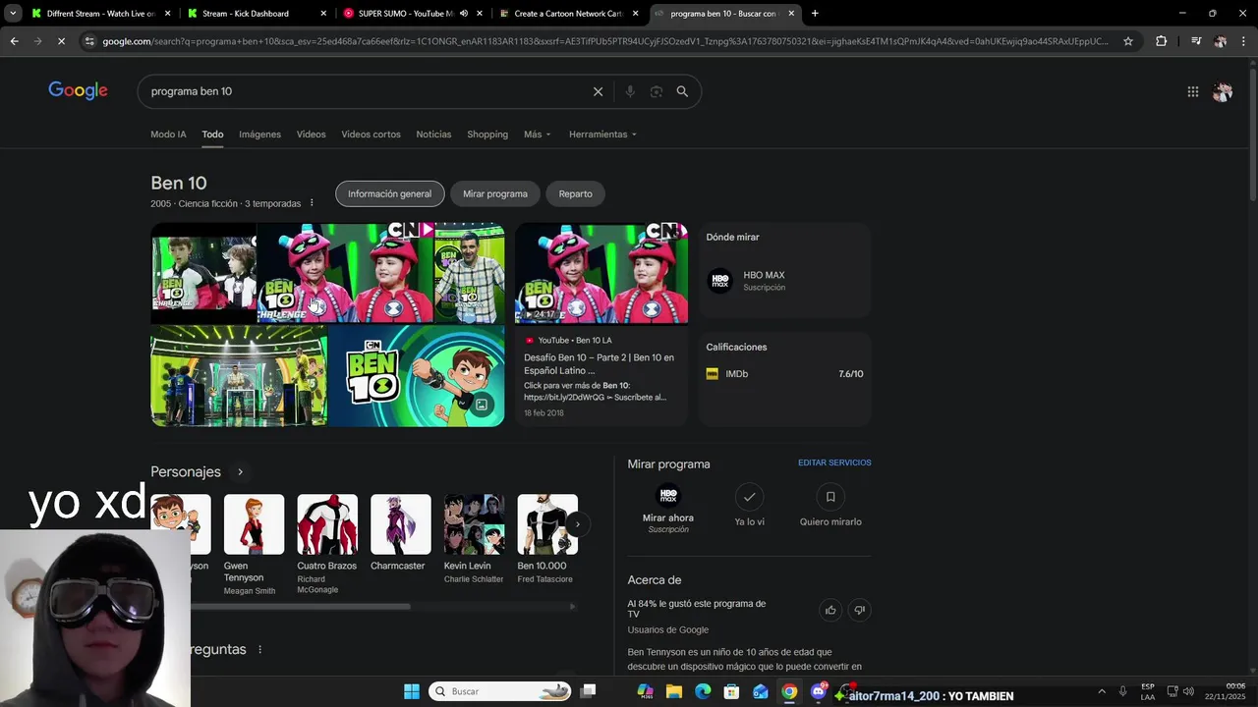Open Microsoft 365 Copilot from the taskbar

[x=645, y=691]
